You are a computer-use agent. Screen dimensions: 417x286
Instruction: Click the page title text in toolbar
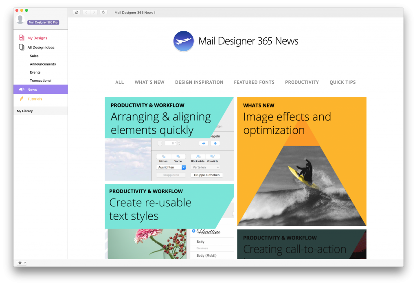135,13
